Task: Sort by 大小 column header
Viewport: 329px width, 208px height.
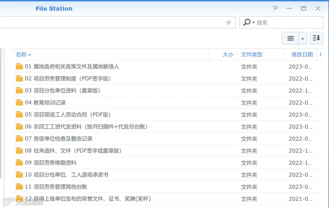Action: coord(228,54)
